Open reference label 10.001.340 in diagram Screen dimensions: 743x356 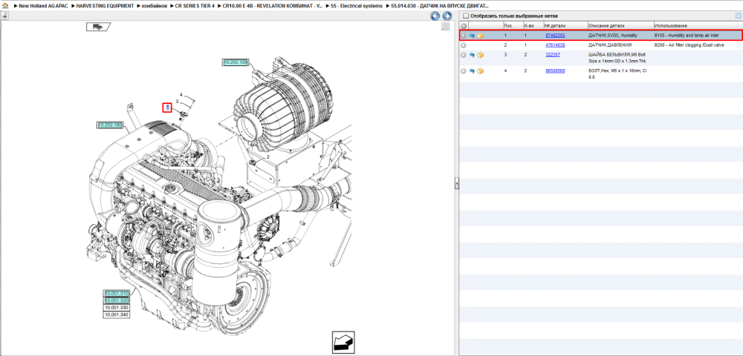click(x=117, y=314)
